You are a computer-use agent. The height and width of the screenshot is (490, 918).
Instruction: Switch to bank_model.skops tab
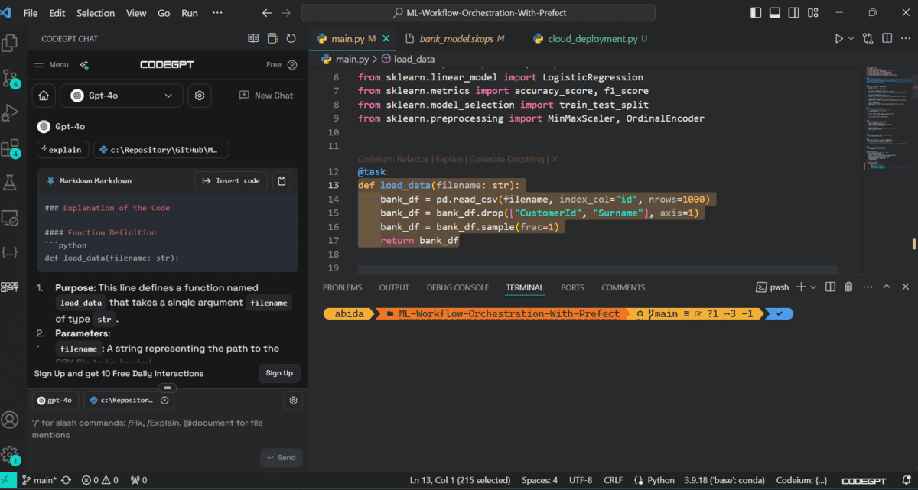pyautogui.click(x=456, y=38)
